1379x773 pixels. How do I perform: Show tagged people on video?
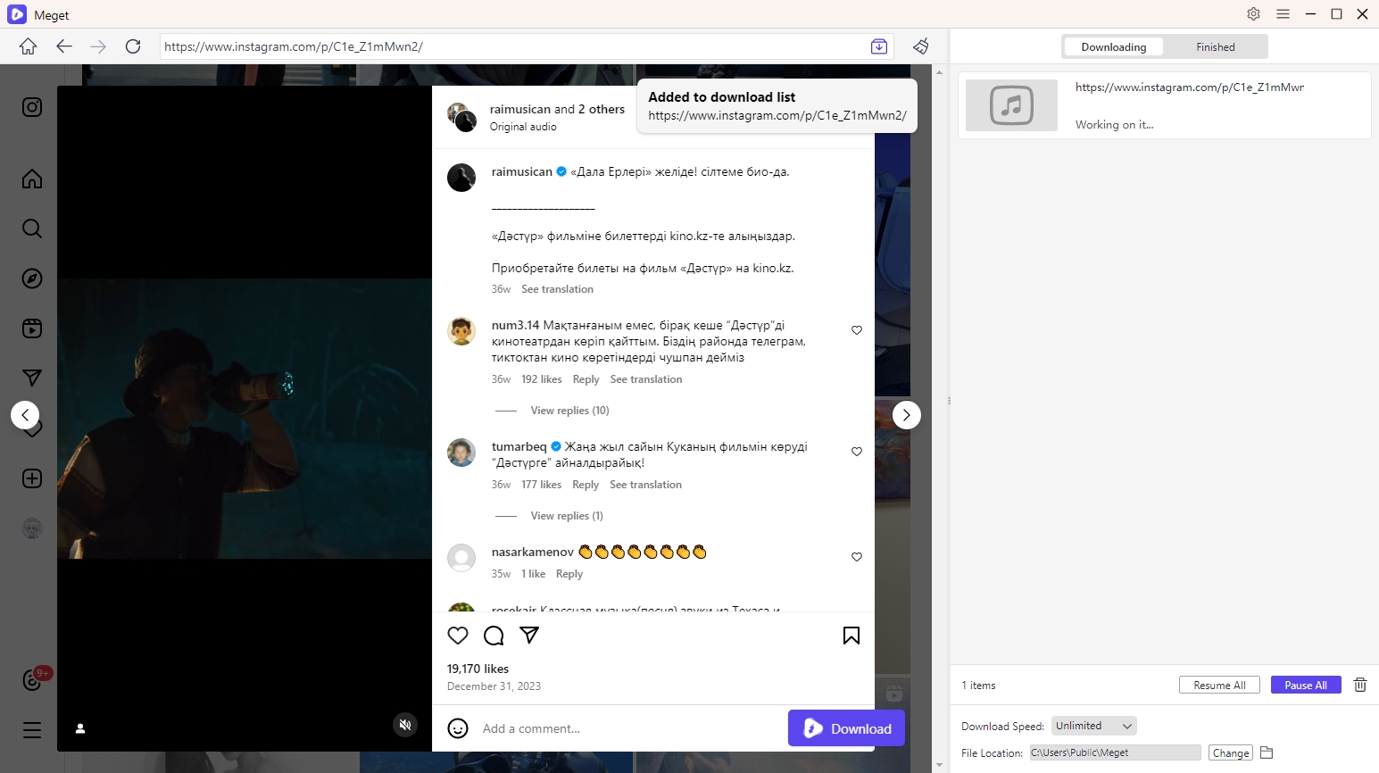(80, 728)
